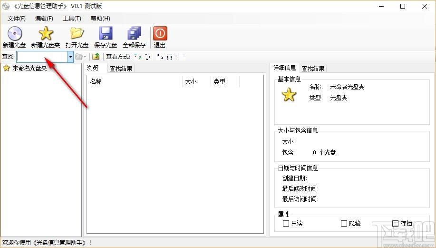Image resolution: width=436 pixels, height=248 pixels.
Task: Click the 光盘夹 type value
Action: click(x=339, y=98)
